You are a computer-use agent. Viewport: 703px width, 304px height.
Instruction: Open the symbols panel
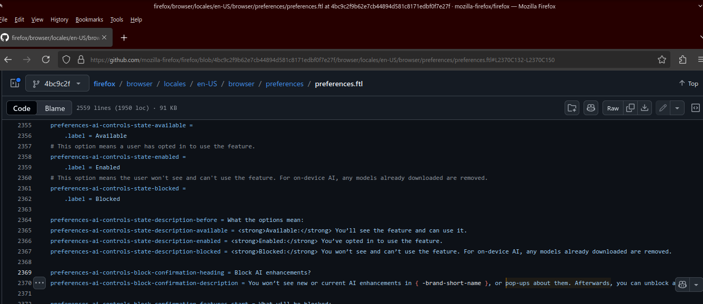(x=696, y=108)
